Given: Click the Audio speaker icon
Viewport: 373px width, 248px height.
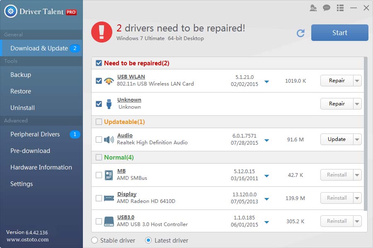Looking at the screenshot, I should point(109,140).
